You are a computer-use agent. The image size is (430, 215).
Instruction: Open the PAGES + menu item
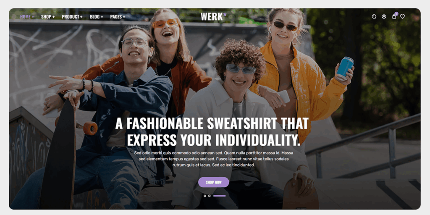pos(118,17)
